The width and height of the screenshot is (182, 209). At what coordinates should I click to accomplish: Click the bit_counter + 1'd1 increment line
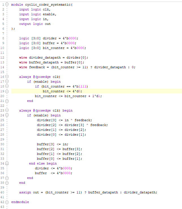point(68,96)
